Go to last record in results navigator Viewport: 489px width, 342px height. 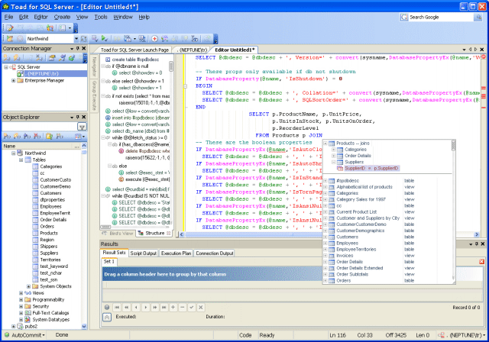tap(164, 308)
